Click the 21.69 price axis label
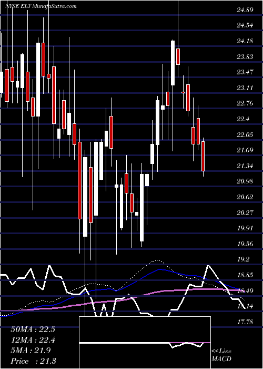Image resolution: width=263 pixels, height=369 pixels. click(x=245, y=150)
